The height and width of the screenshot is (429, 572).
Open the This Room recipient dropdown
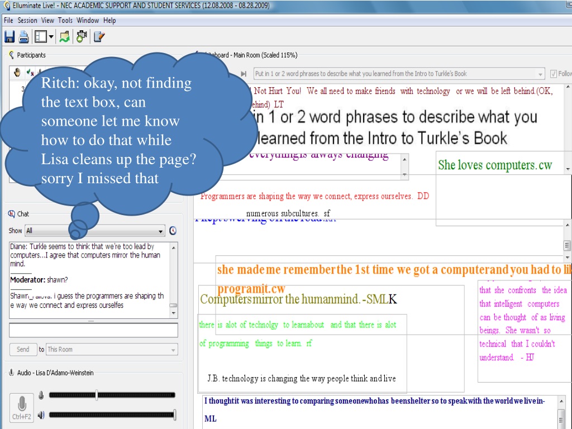(x=112, y=350)
